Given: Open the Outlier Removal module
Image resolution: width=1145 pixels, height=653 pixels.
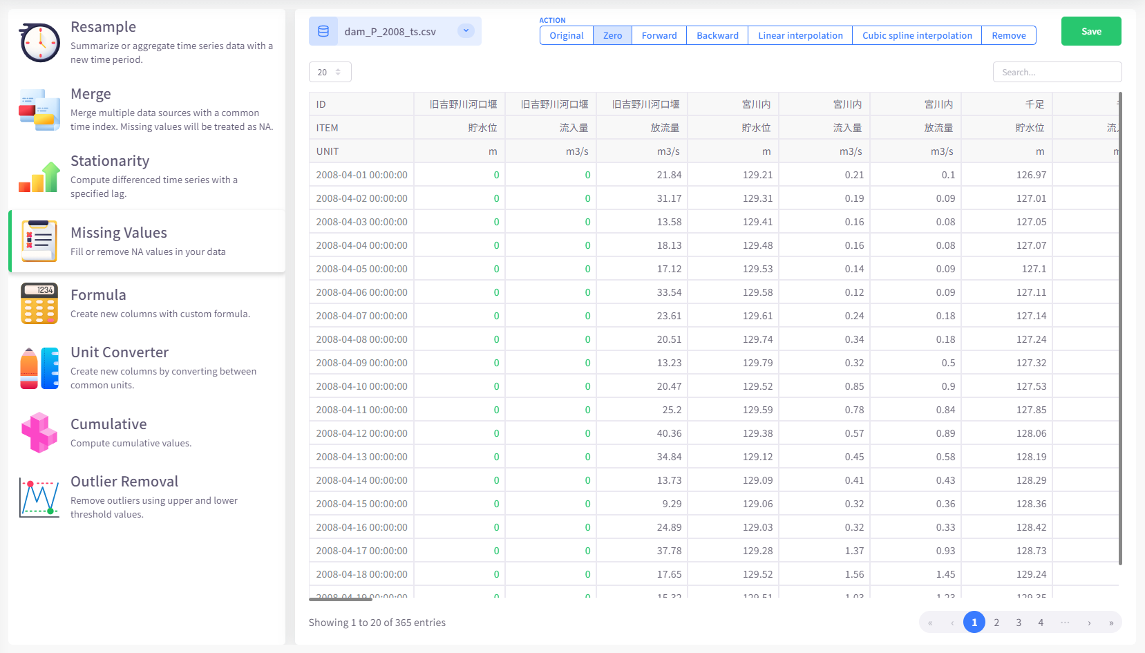Looking at the screenshot, I should tap(146, 498).
